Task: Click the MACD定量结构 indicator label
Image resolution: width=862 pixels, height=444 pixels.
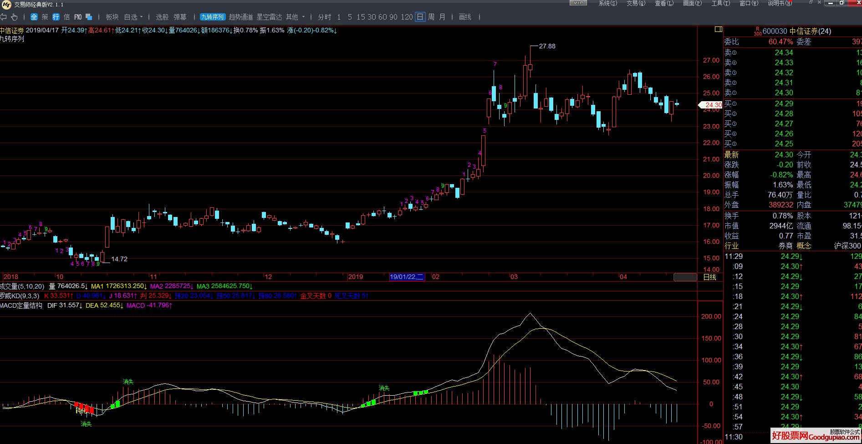Action: tap(21, 305)
